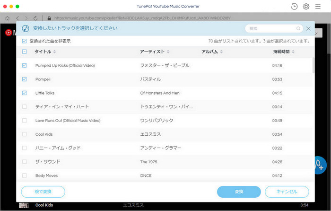Viewport: 331px width, 211px height.
Task: Click Cool Kids thumbnail in background page
Action: tap(24, 205)
